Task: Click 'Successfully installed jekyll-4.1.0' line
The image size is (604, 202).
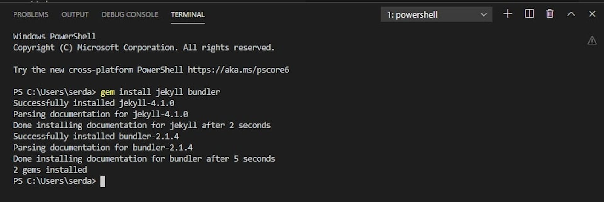Action: point(93,103)
